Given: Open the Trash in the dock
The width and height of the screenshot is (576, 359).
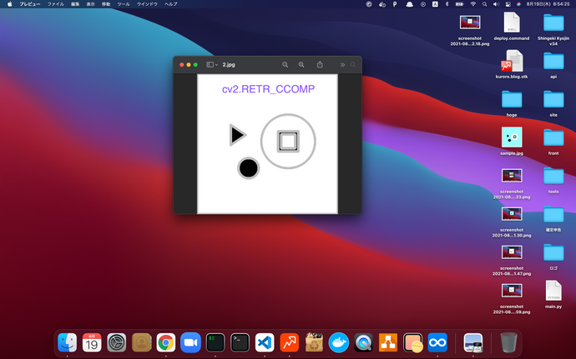Looking at the screenshot, I should tap(508, 342).
